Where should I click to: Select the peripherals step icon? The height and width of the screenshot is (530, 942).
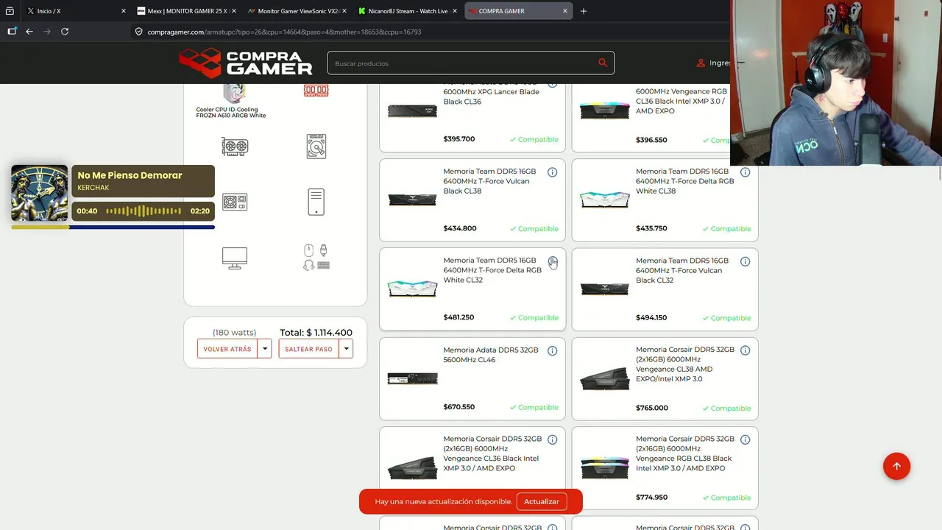(316, 258)
